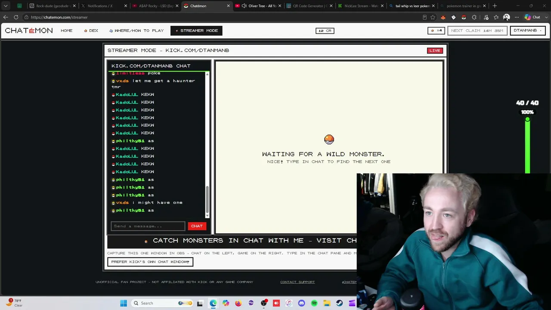
Task: Switch to Notifications / X tab
Action: click(103, 6)
